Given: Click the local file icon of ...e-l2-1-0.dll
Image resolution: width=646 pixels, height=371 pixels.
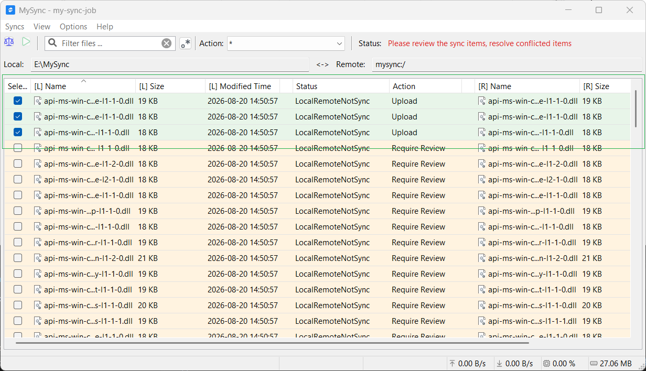Looking at the screenshot, I should 38,180.
